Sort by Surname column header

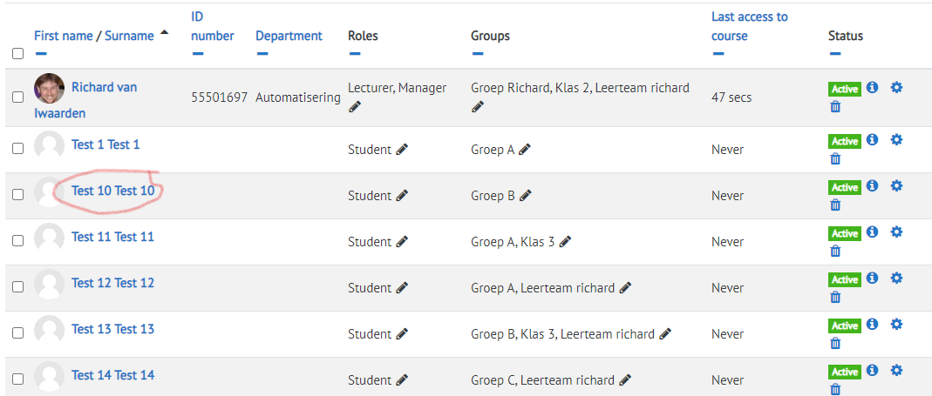130,36
